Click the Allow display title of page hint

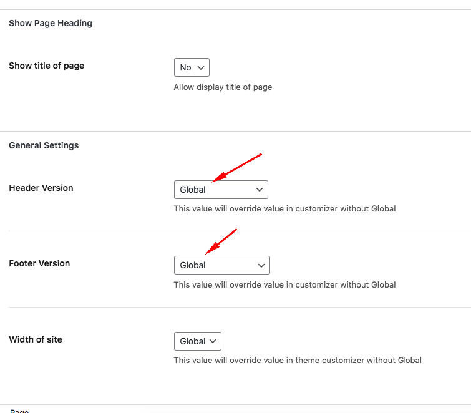point(223,87)
